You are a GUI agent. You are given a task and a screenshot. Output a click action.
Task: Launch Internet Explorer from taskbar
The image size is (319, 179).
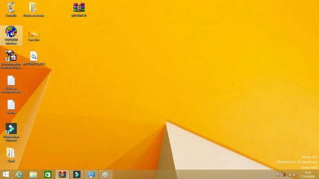19,175
